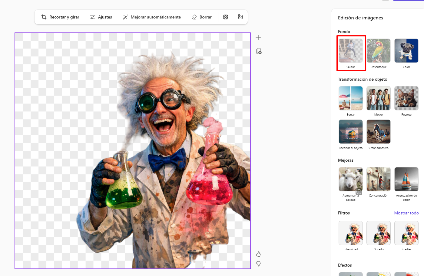Viewport: 424px width, 276px height.
Task: Click the Fondo section heading
Action: coord(344,32)
